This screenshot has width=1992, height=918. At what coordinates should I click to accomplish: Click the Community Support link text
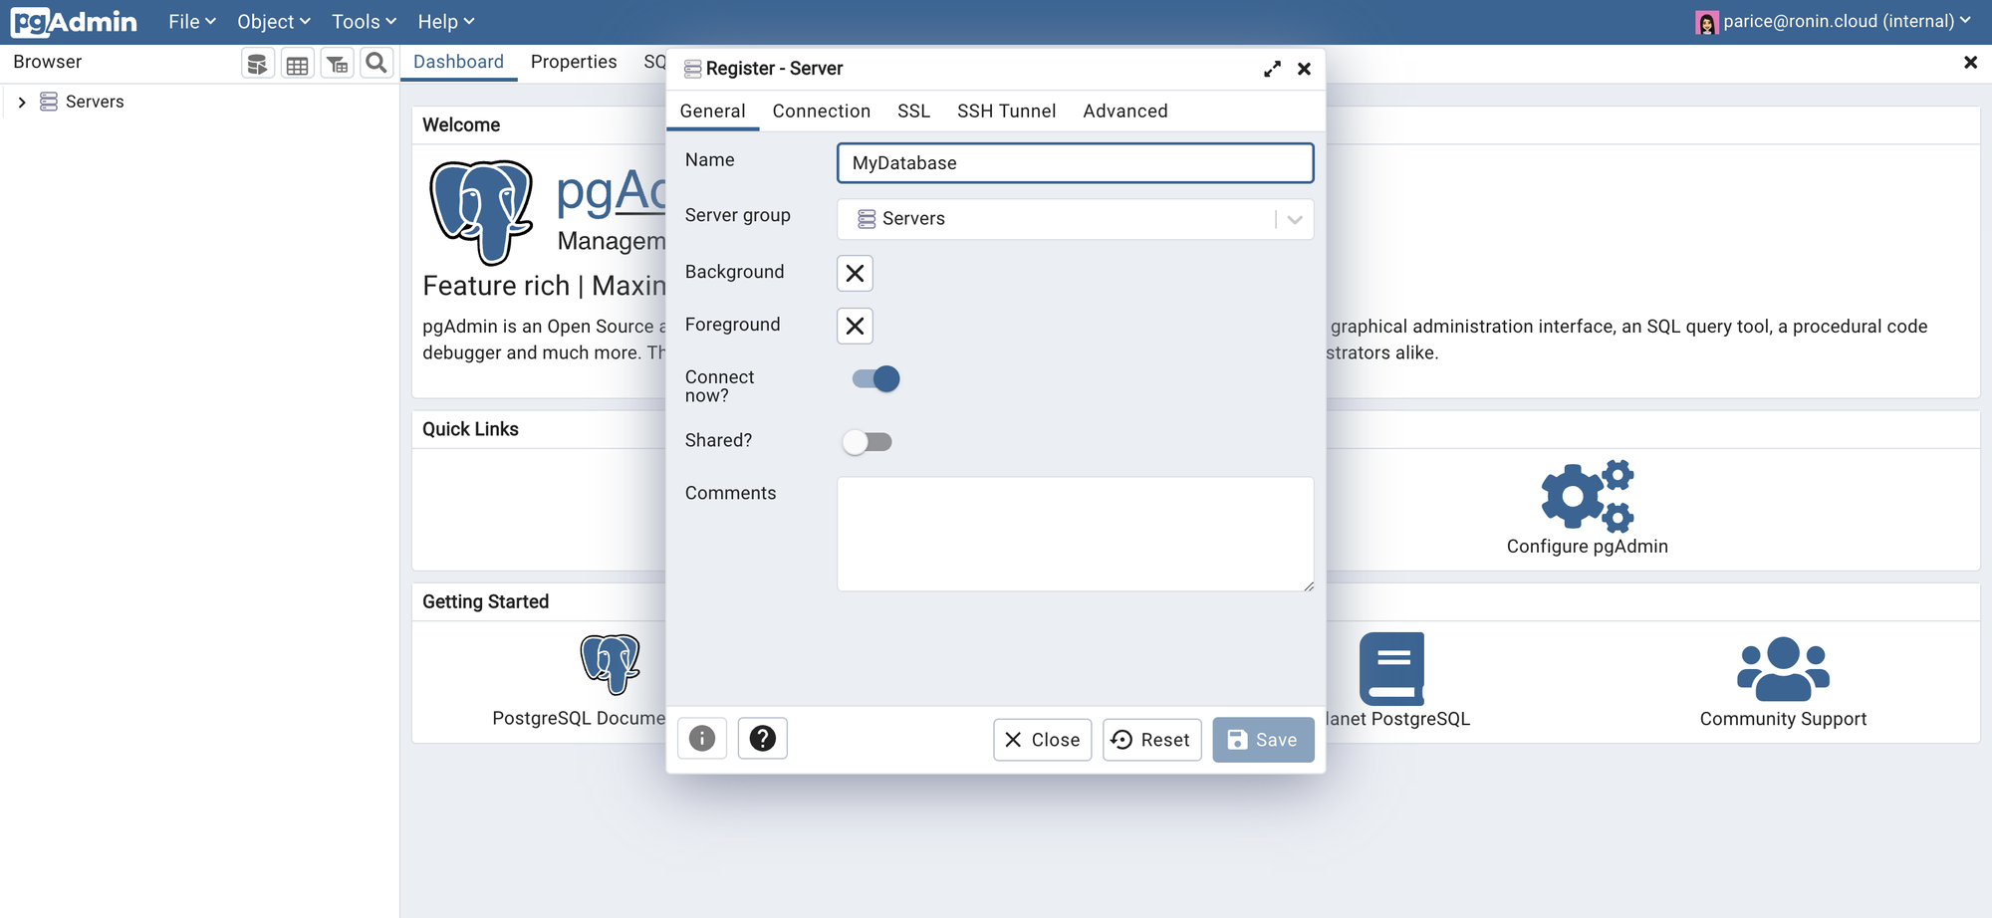1783,719
